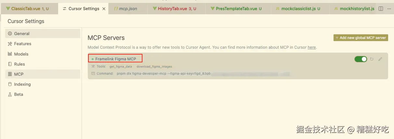Click the Indexing database icon
The image size is (394, 139).
(x=10, y=84)
